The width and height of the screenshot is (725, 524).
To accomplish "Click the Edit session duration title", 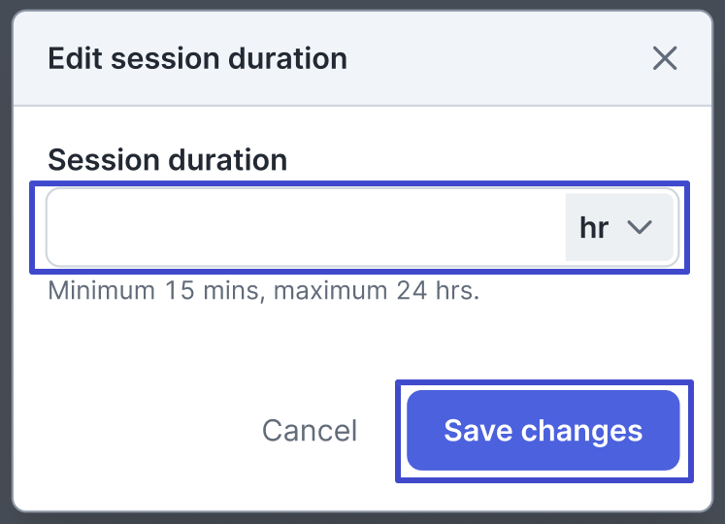I will coord(197,58).
